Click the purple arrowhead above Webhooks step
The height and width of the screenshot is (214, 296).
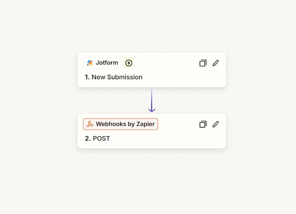tap(151, 110)
